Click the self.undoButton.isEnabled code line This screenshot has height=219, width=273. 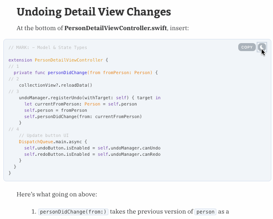[x=92, y=148]
